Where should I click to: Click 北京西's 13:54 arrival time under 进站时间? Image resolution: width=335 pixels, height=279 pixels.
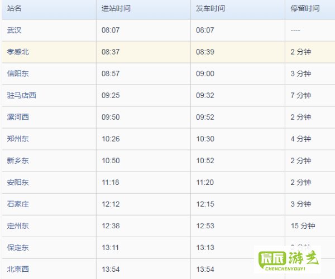click(x=111, y=269)
